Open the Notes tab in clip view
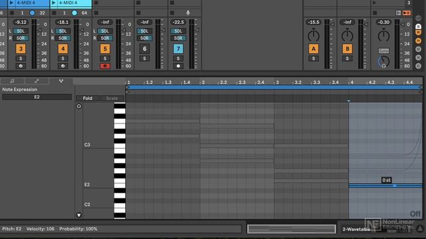426x239 pixels. [12, 81]
